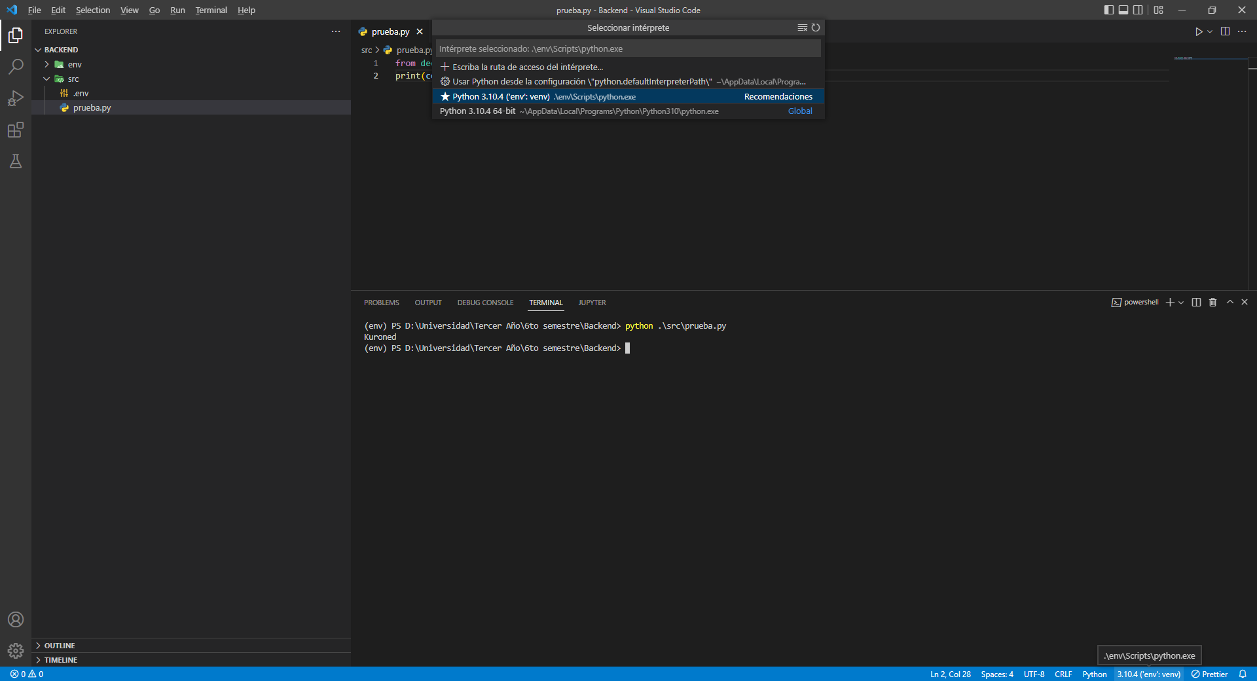Switch to the DEBUG CONSOLE tab
Image resolution: width=1257 pixels, height=681 pixels.
coord(485,303)
